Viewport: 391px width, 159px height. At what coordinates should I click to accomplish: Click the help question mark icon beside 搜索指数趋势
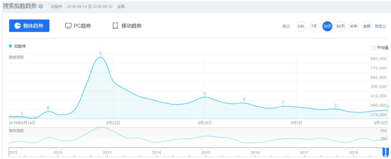41,7
